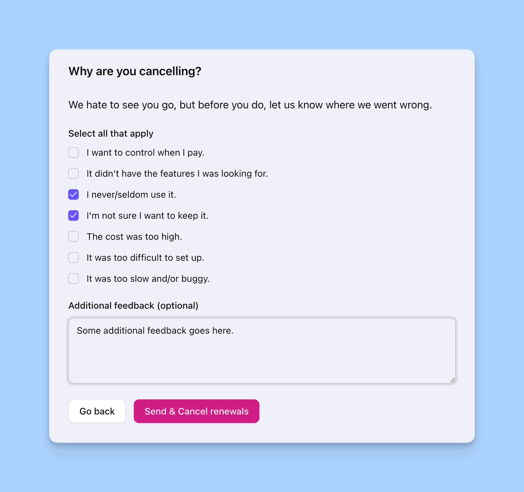Click the 'It was too slow and/or buggy.' text
Viewport: 524px width, 492px height.
click(x=148, y=279)
